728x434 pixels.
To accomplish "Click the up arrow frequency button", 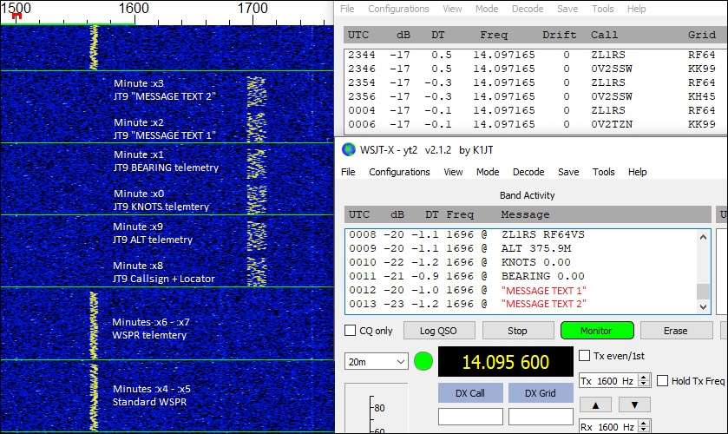I will coord(597,404).
